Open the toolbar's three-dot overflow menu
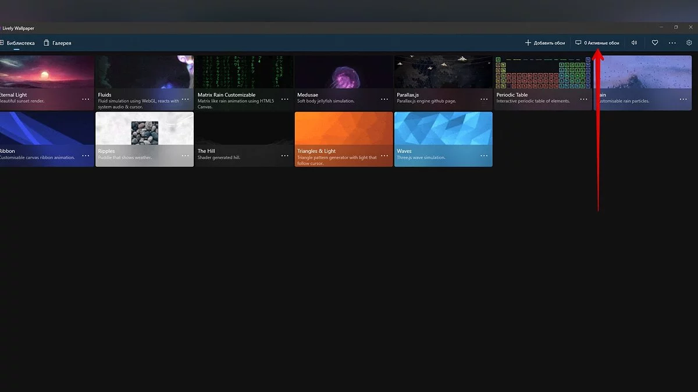This screenshot has height=392, width=698. coord(672,43)
